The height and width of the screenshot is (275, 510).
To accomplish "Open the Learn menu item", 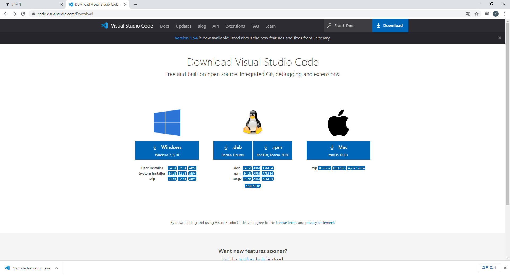I will coord(270,26).
